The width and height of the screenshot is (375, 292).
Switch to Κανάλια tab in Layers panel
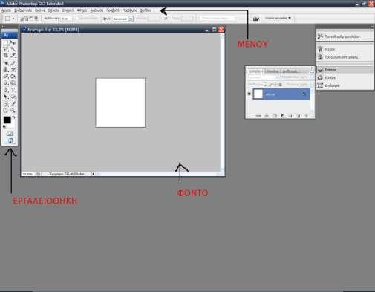pyautogui.click(x=273, y=71)
